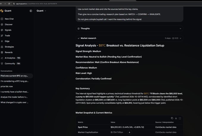This screenshot has width=202, height=136.
Task: Click the Signals radar icon
Action: (2, 30)
